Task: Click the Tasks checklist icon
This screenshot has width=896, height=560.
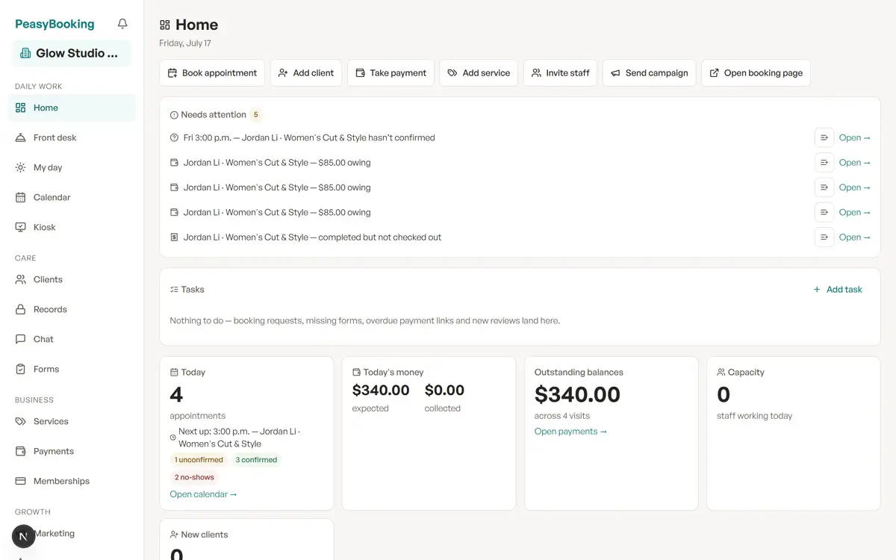Action: point(174,290)
